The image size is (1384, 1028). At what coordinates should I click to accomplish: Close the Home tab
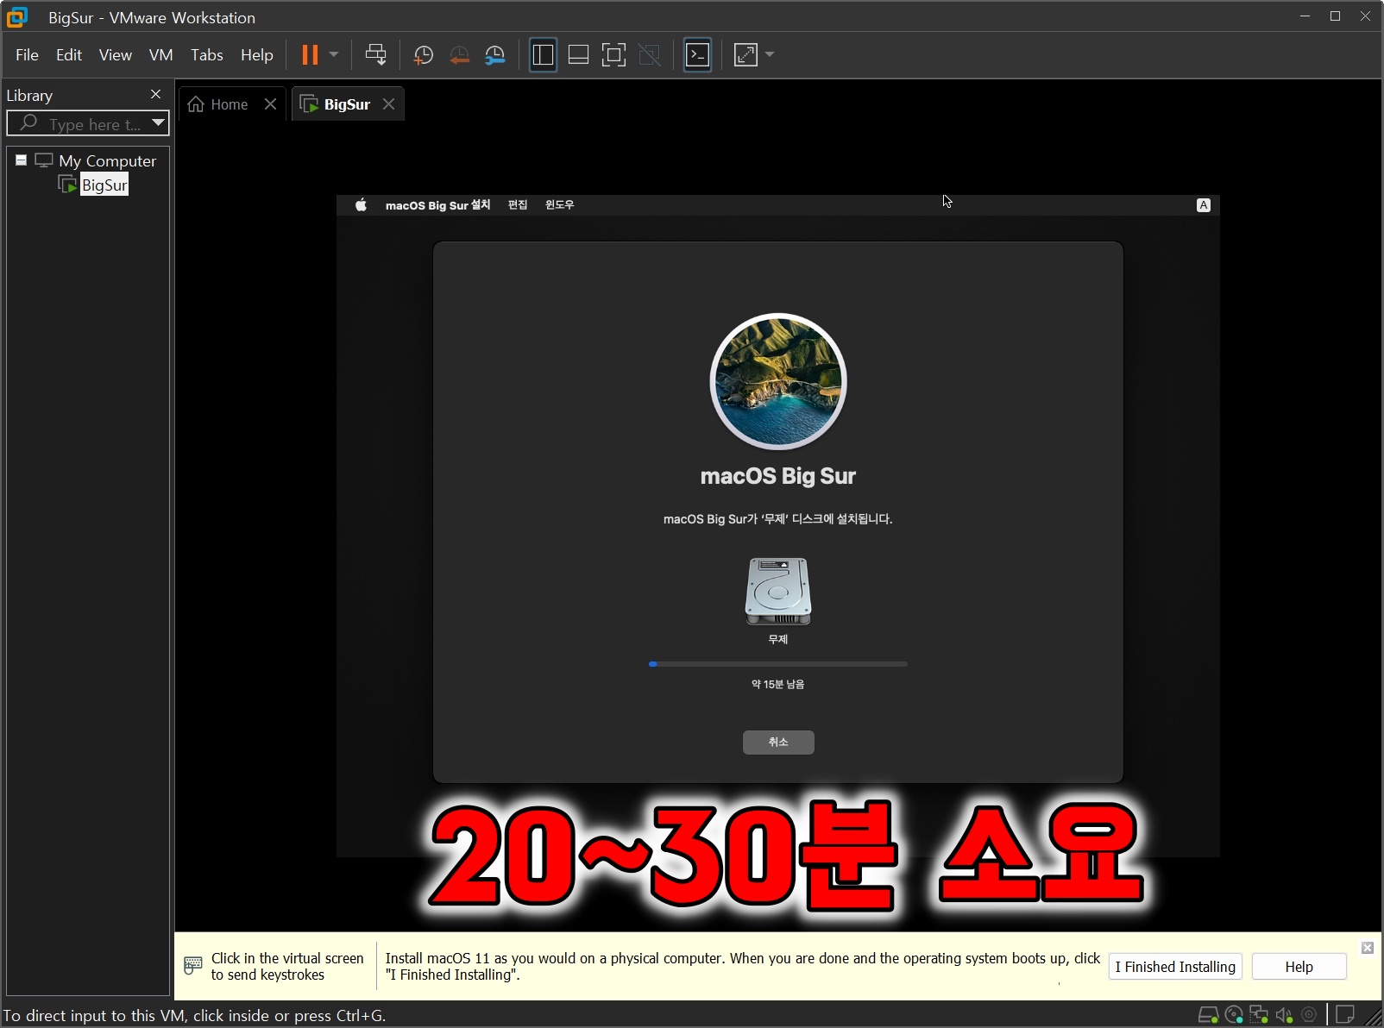[x=270, y=104]
